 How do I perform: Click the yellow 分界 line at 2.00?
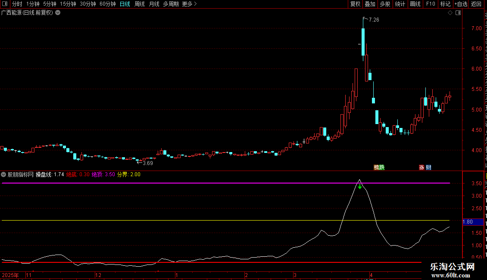click(226, 221)
